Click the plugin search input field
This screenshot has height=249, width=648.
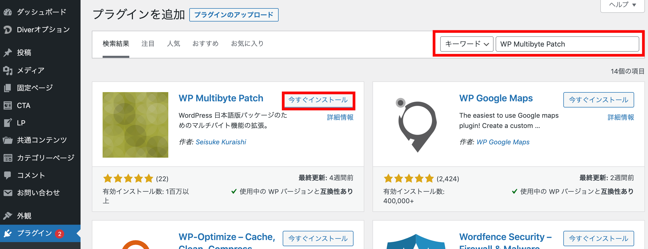[x=567, y=44]
